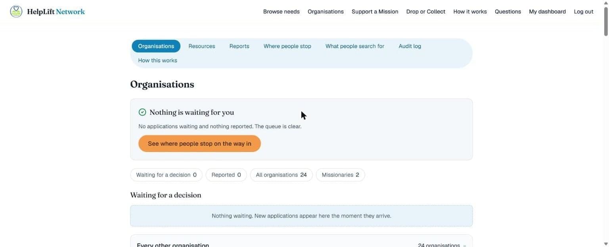Open the Questions page

[508, 11]
